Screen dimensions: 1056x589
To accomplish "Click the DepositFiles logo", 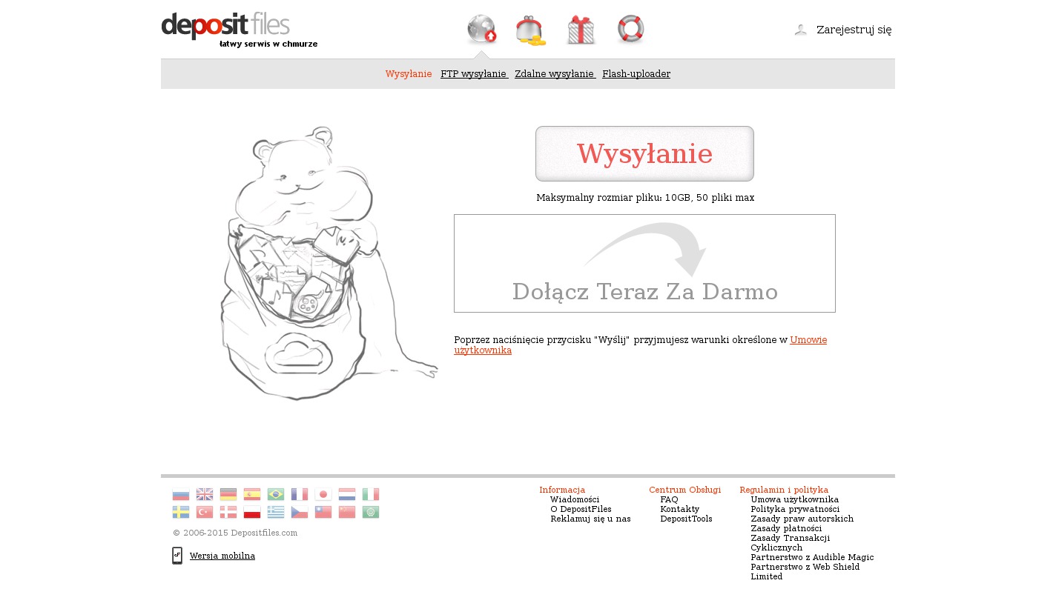I will [x=240, y=30].
